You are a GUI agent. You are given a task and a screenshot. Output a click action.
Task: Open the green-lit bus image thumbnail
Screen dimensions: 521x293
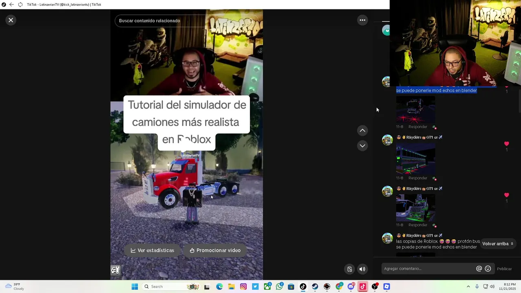pos(416,158)
